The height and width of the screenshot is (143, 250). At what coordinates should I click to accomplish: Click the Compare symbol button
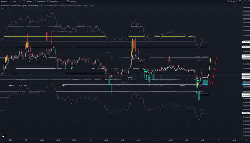[x=27, y=1]
